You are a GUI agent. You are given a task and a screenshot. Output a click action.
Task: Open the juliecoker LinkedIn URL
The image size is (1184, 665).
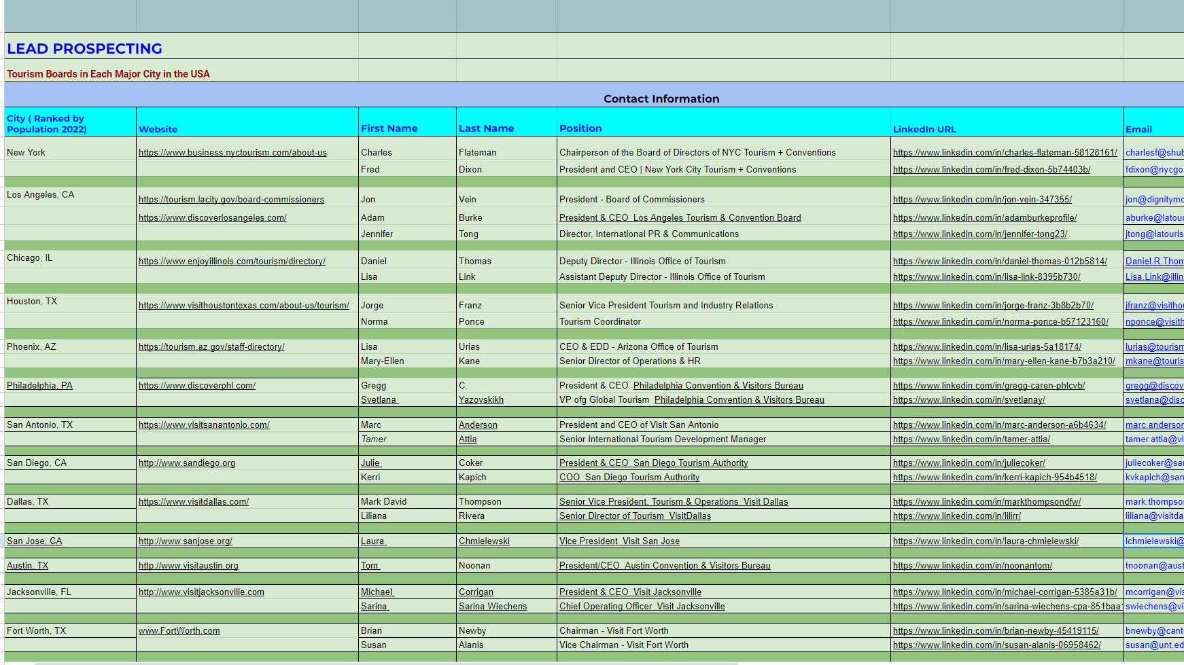coord(969,463)
